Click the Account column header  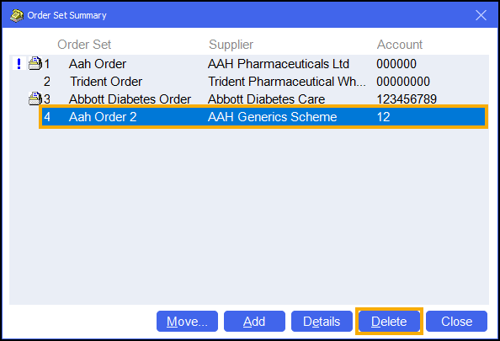click(x=400, y=45)
